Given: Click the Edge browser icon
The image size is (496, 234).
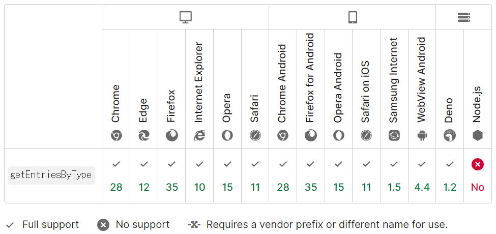Looking at the screenshot, I should pos(144,135).
